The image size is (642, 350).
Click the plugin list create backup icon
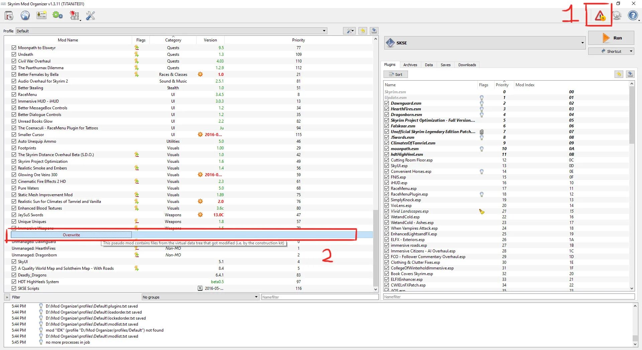(630, 74)
